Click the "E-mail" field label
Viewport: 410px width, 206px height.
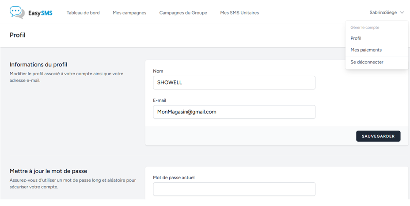pyautogui.click(x=159, y=100)
